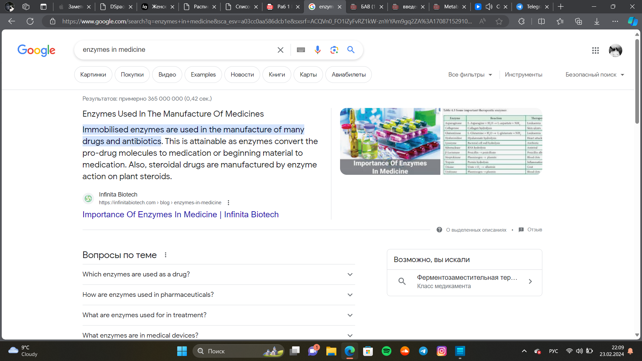Select the Авиабилеты filter
The width and height of the screenshot is (642, 361).
click(349, 75)
